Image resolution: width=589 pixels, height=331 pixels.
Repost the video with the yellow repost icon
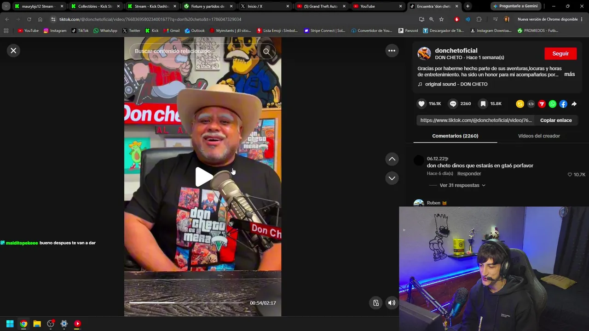coord(520,104)
